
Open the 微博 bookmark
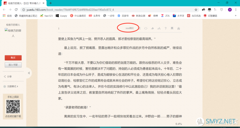153,16
